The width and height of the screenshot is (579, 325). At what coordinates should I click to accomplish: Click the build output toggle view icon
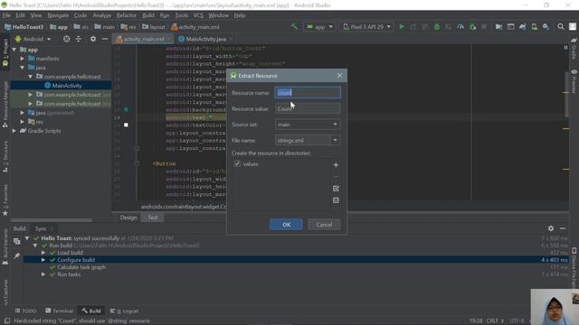point(16,241)
